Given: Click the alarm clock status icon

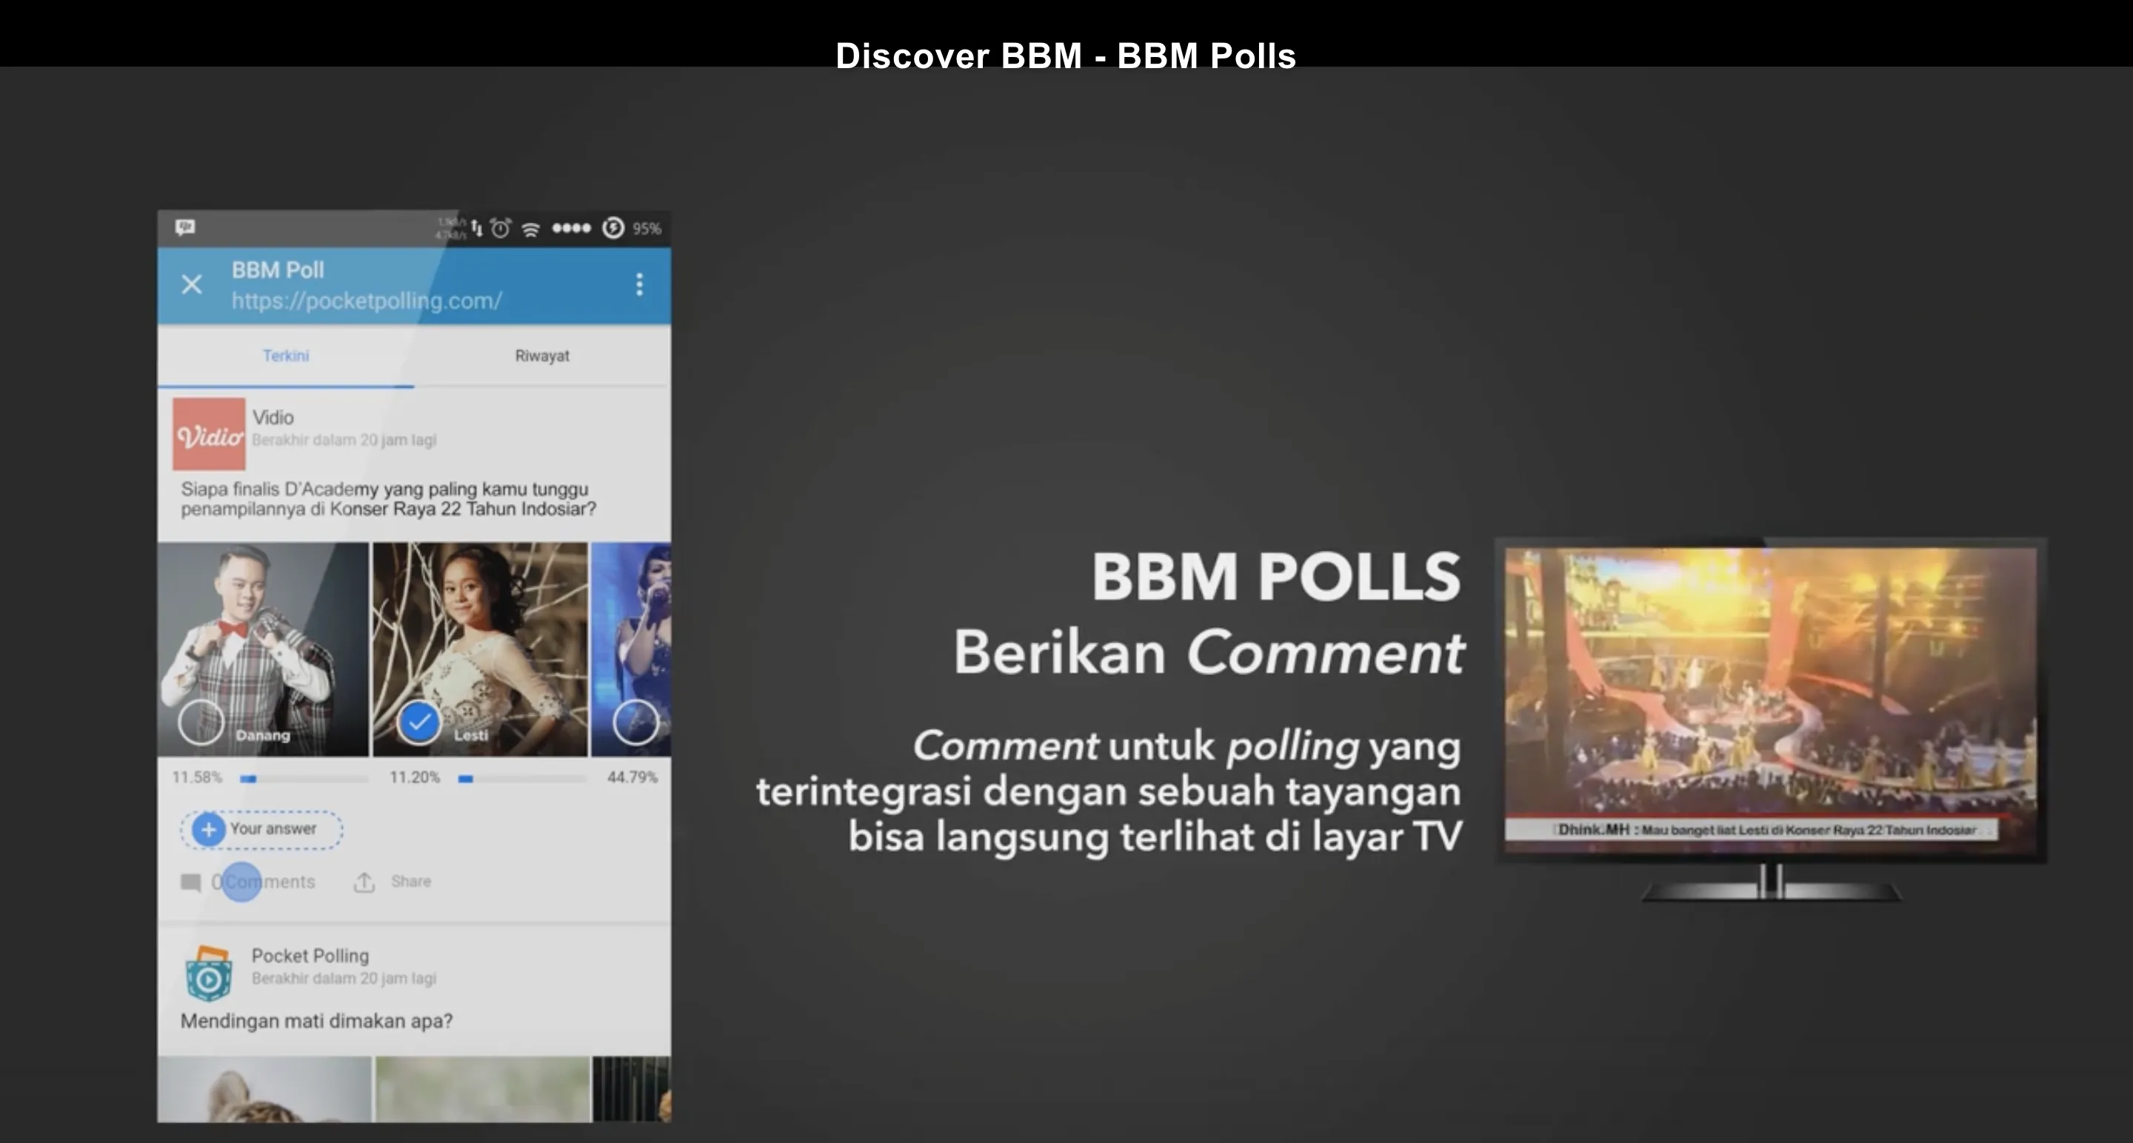Looking at the screenshot, I should [x=500, y=229].
